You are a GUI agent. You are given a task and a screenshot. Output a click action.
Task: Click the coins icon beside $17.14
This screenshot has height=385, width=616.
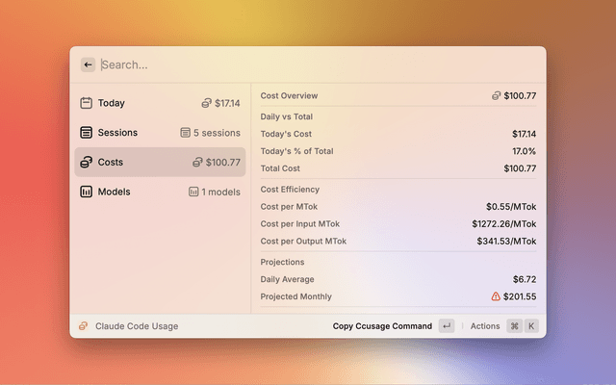(206, 103)
